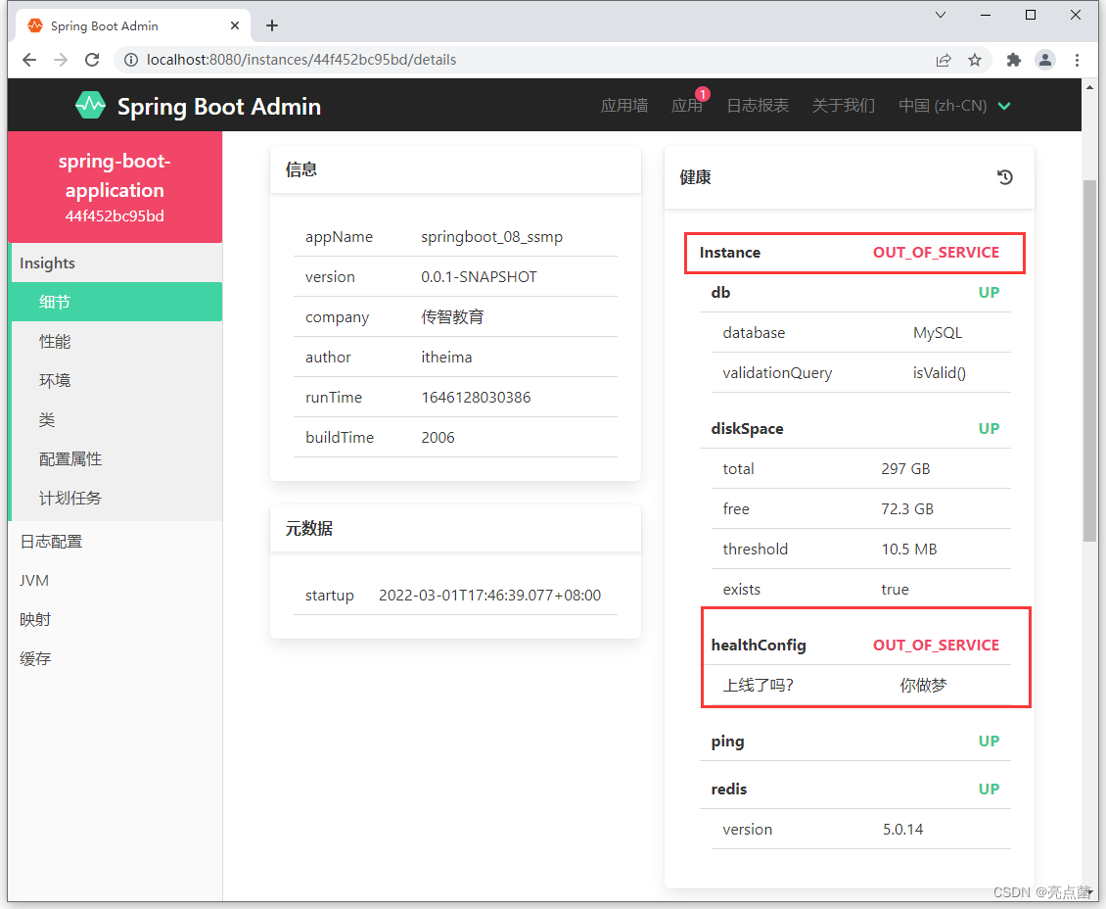
Task: Click the page vertical scrollbar thumb
Action: (x=1089, y=360)
